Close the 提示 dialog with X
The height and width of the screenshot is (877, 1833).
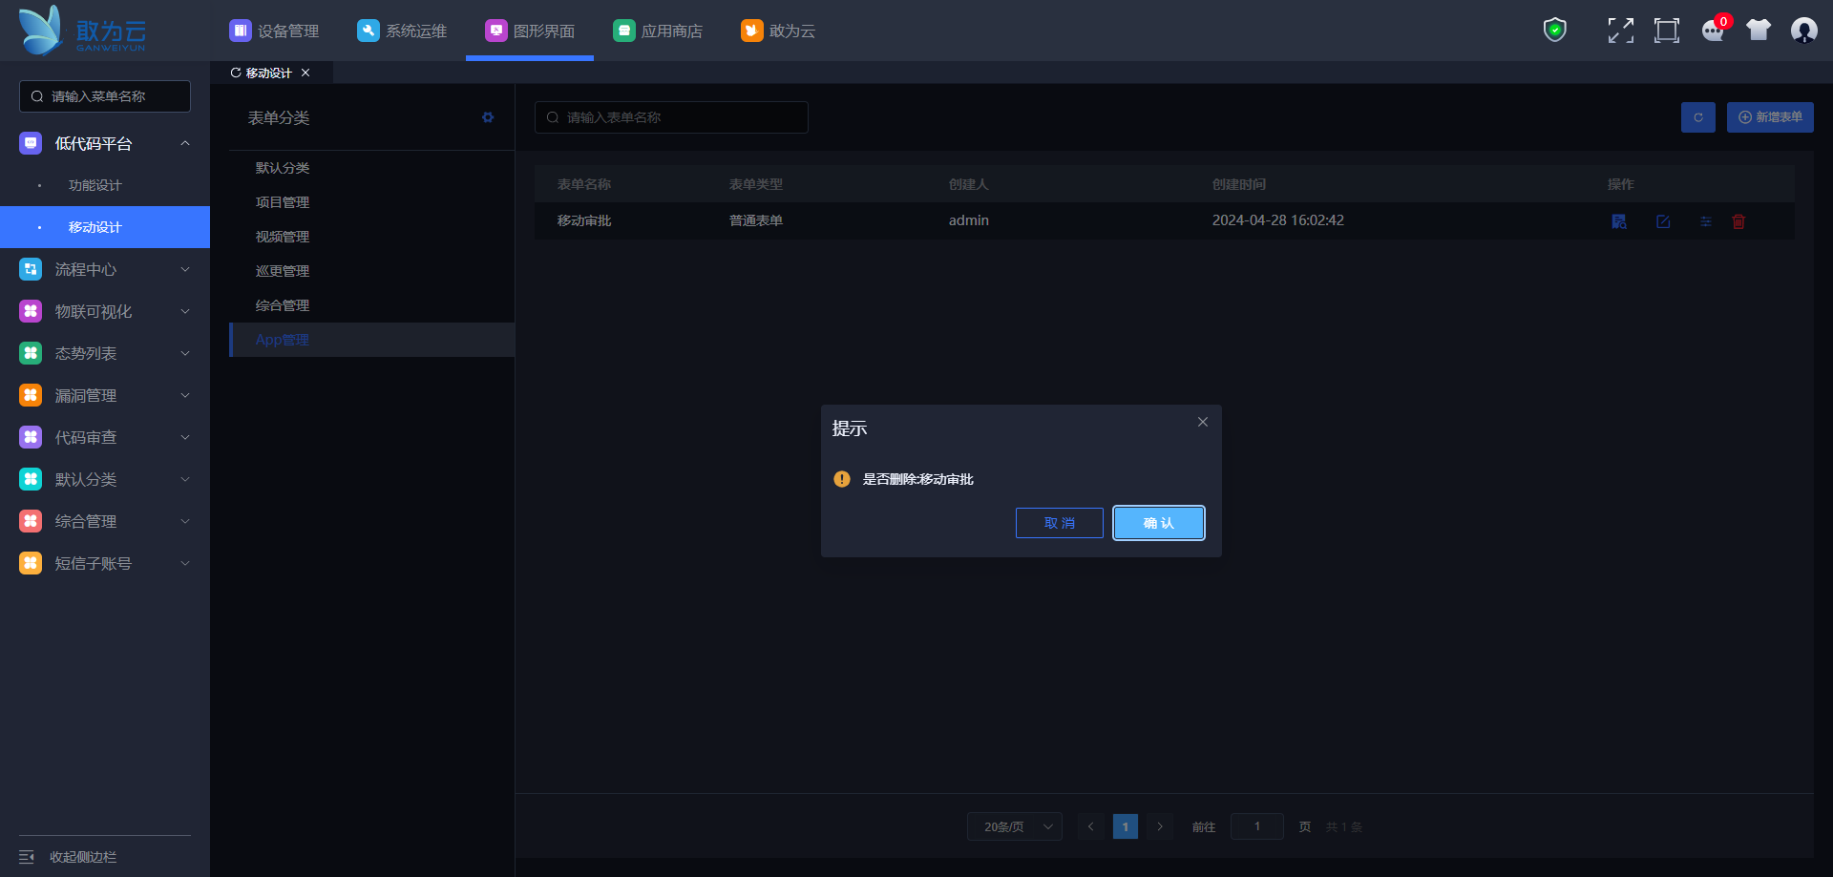[1202, 422]
